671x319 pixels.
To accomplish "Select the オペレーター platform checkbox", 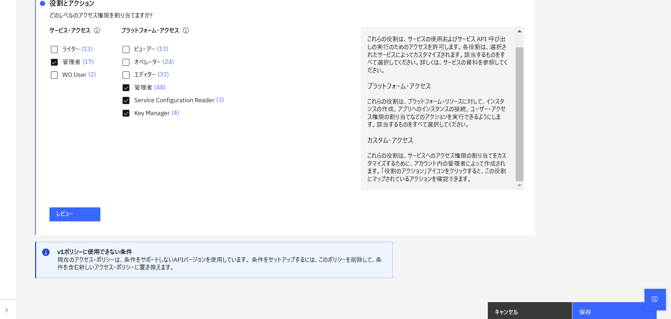I will 126,62.
